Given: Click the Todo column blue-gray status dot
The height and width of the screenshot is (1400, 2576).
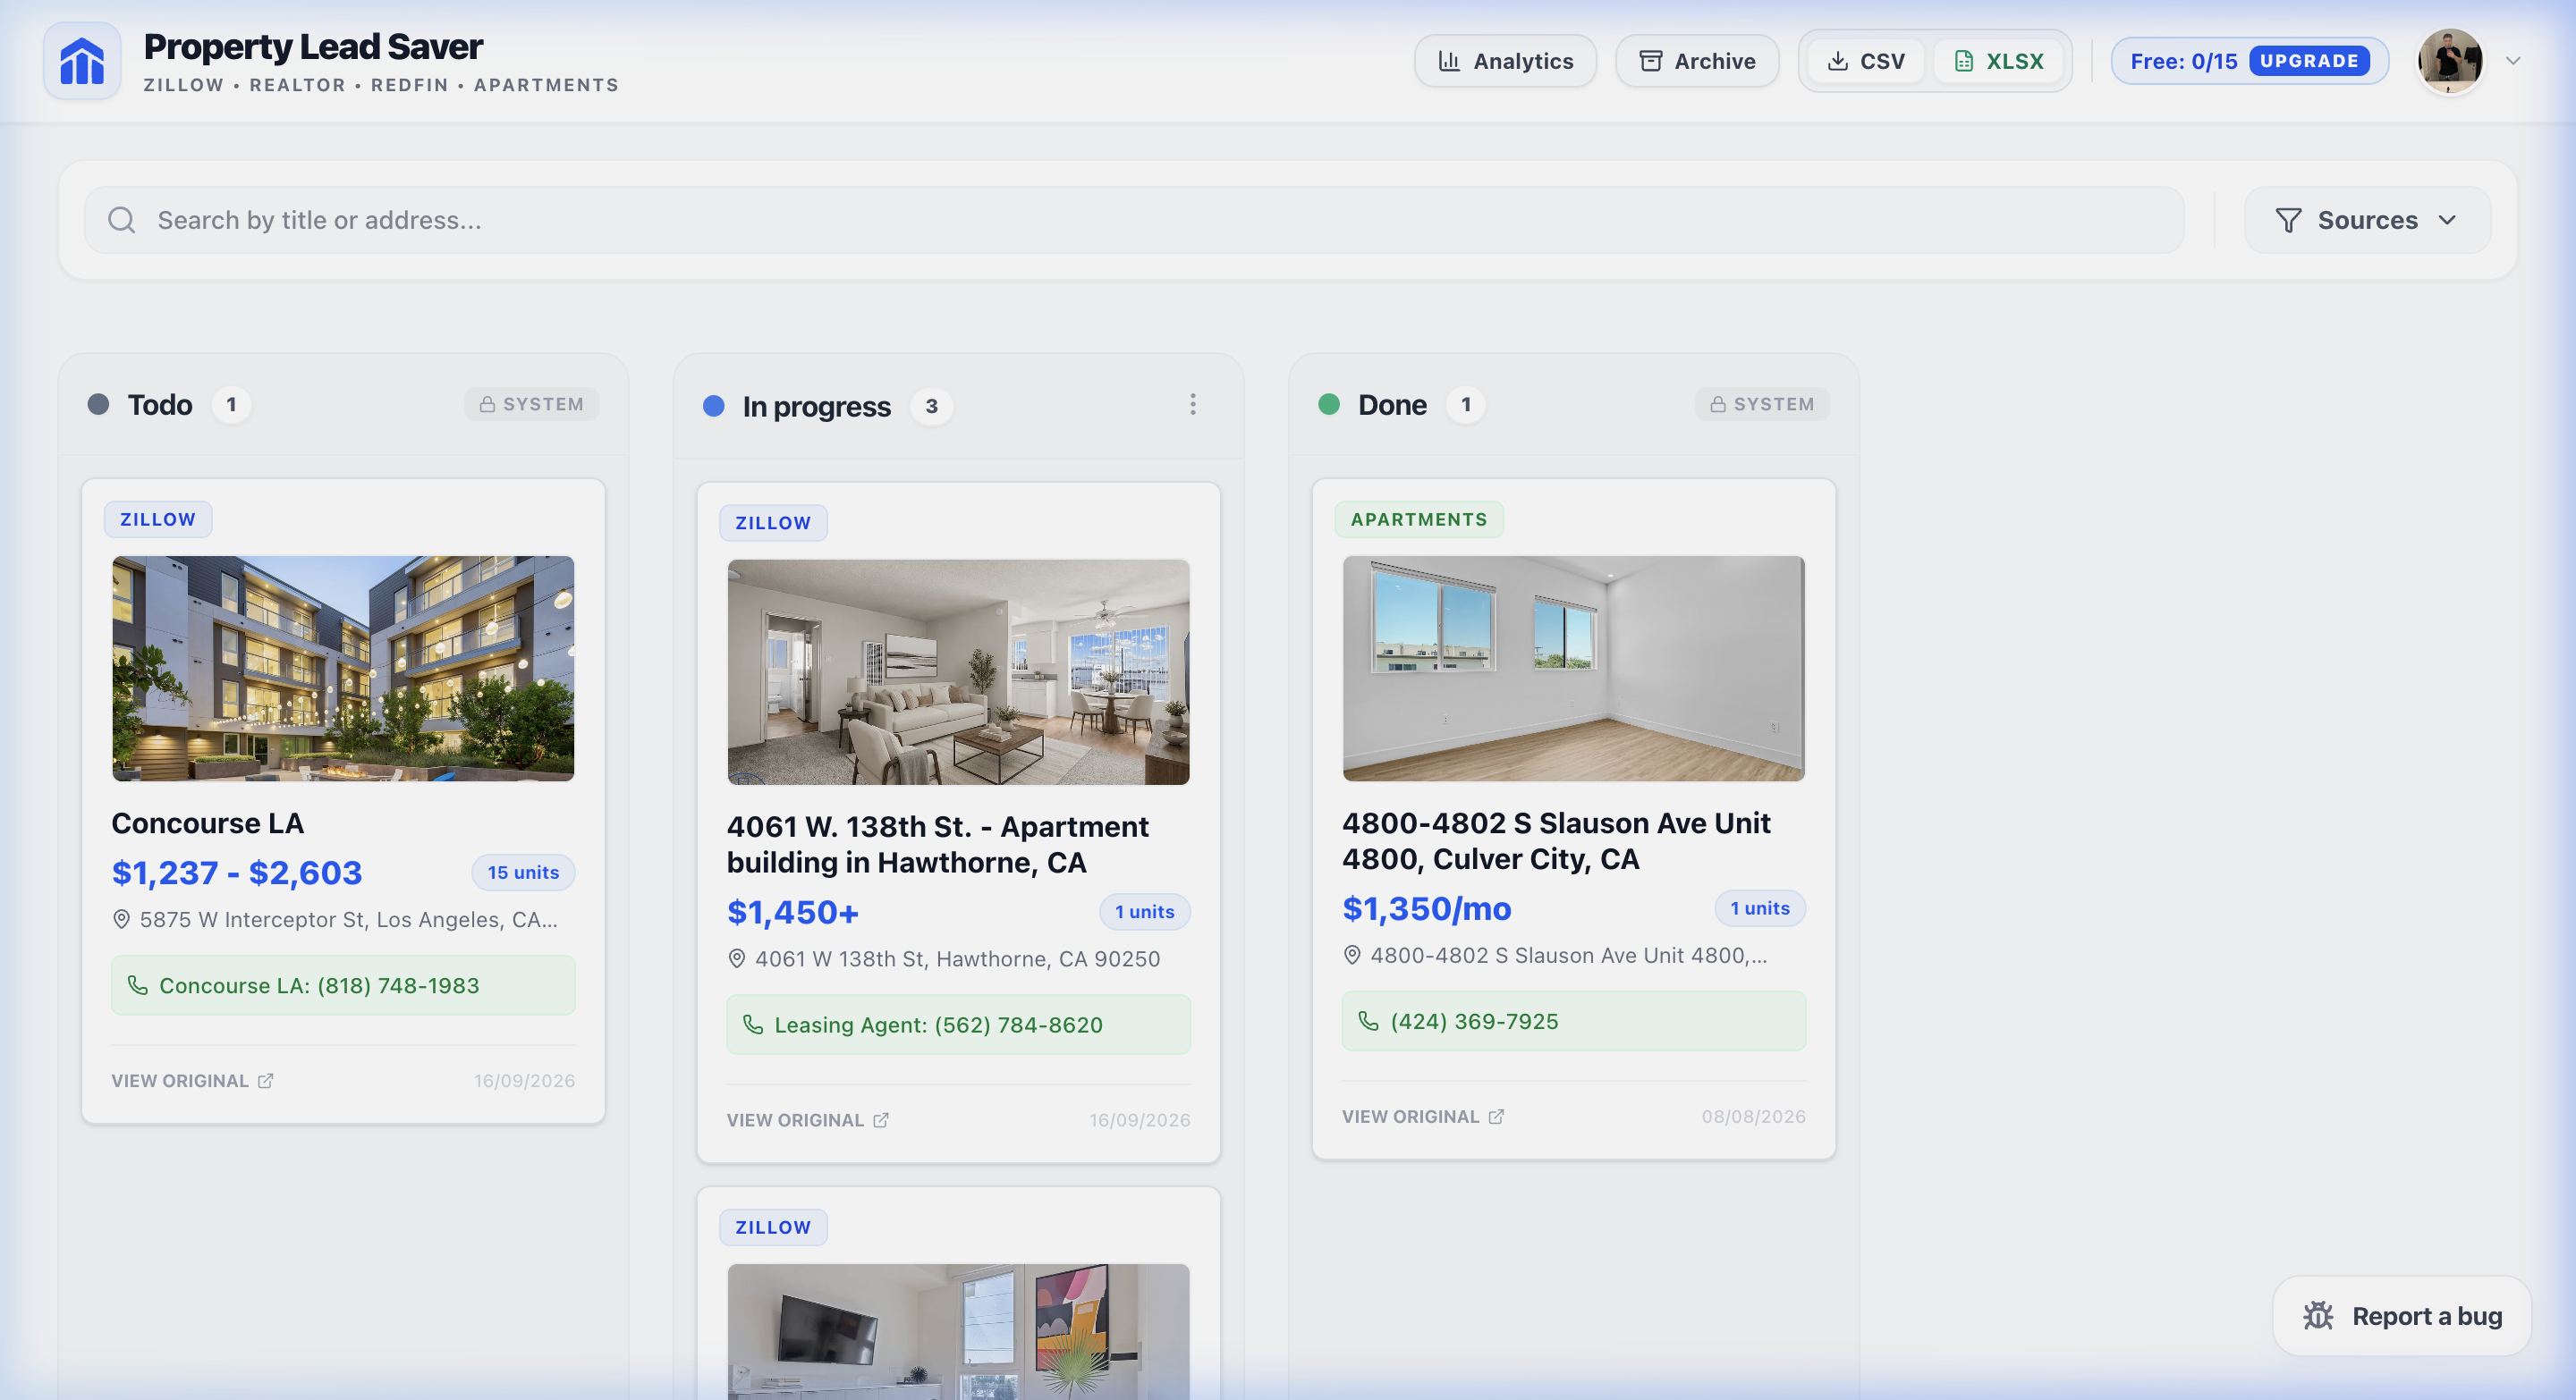Looking at the screenshot, I should (x=98, y=405).
